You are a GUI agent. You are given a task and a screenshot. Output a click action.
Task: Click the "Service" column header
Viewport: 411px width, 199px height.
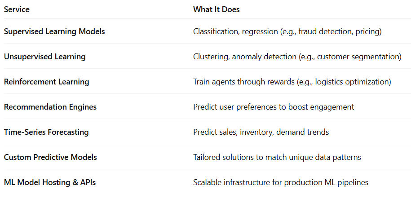click(x=17, y=9)
